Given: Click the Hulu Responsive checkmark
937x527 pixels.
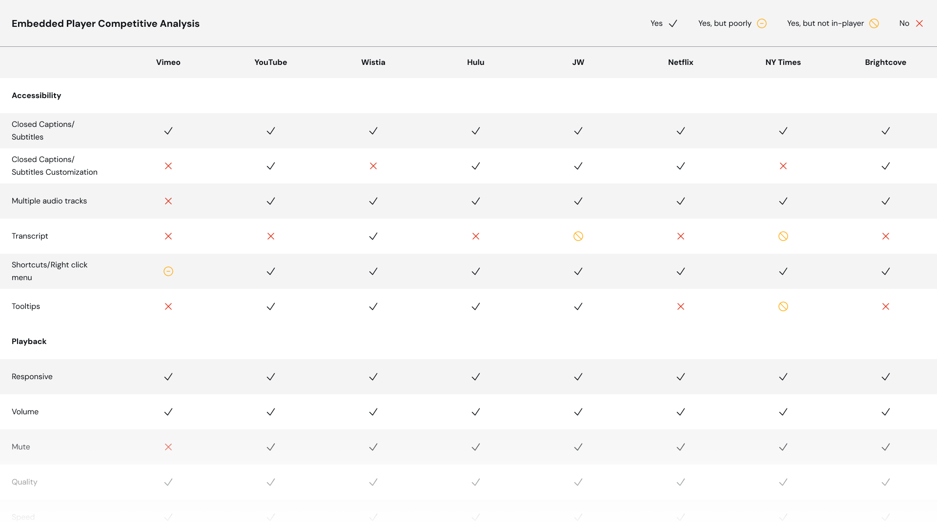Looking at the screenshot, I should pos(476,377).
